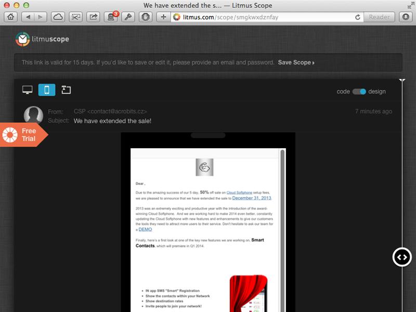Click the December 31, 2013 link
Image resolution: width=416 pixels, height=312 pixels.
[252, 198]
